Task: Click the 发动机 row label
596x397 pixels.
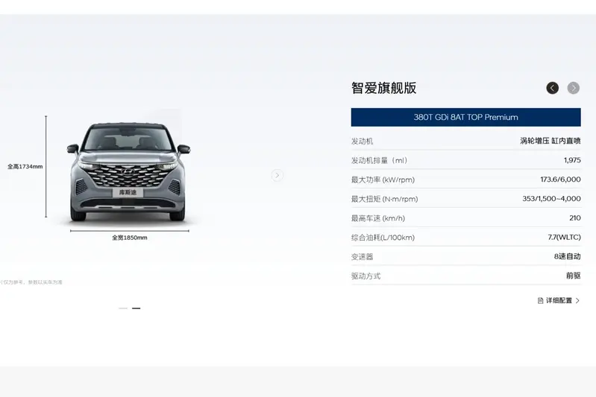Action: click(362, 142)
